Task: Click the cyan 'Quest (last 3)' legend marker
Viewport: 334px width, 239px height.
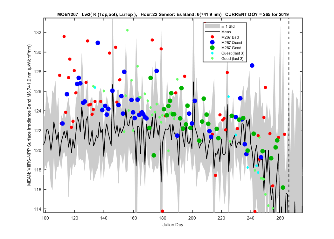Action: (x=212, y=53)
